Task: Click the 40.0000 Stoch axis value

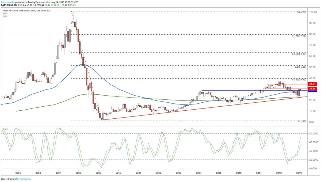Action: point(314,151)
